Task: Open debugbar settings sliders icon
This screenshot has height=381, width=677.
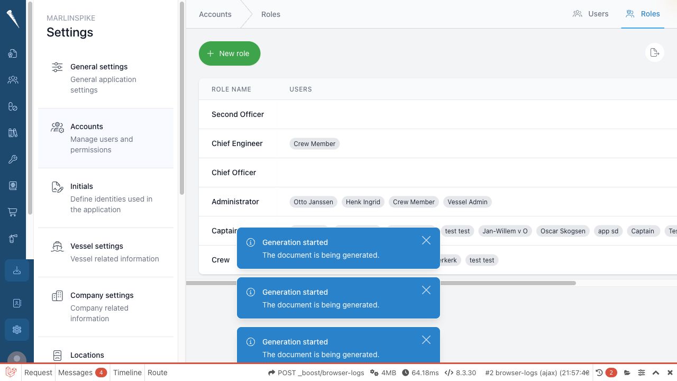Action: tap(642, 373)
